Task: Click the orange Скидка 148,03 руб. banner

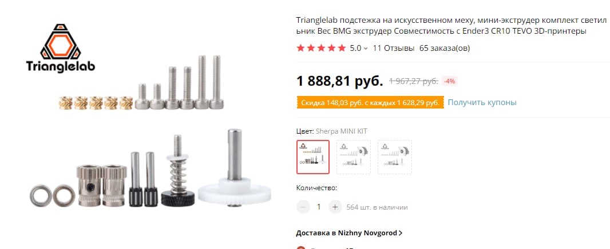Action: (x=370, y=103)
